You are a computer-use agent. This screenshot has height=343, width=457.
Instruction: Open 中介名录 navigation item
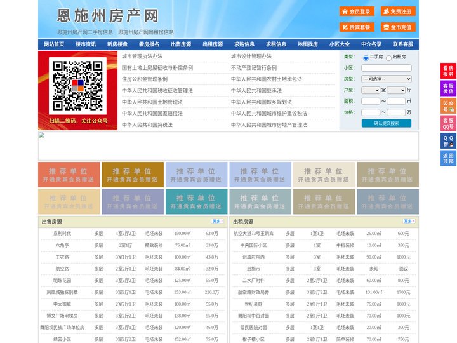[x=371, y=44]
